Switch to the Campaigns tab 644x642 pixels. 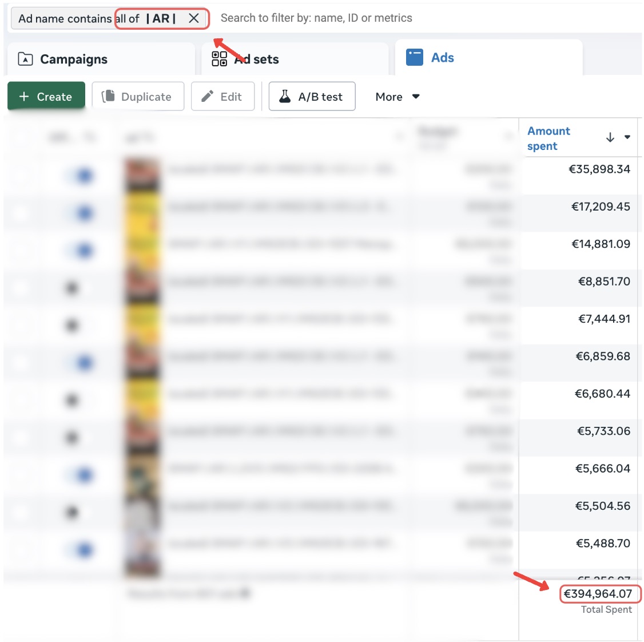pos(101,59)
